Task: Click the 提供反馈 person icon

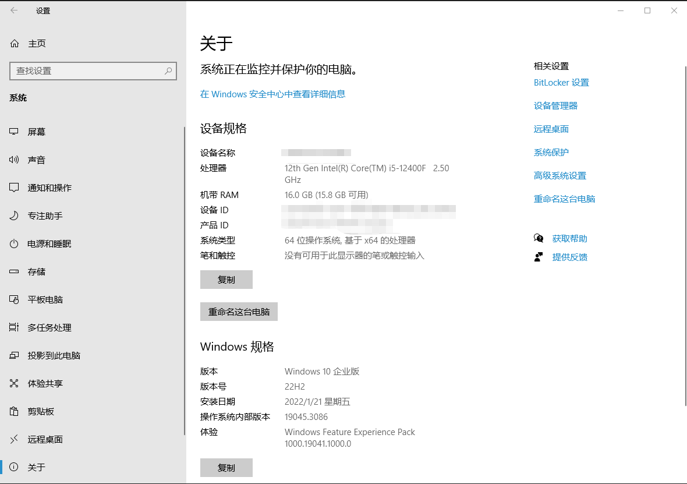Action: tap(539, 257)
